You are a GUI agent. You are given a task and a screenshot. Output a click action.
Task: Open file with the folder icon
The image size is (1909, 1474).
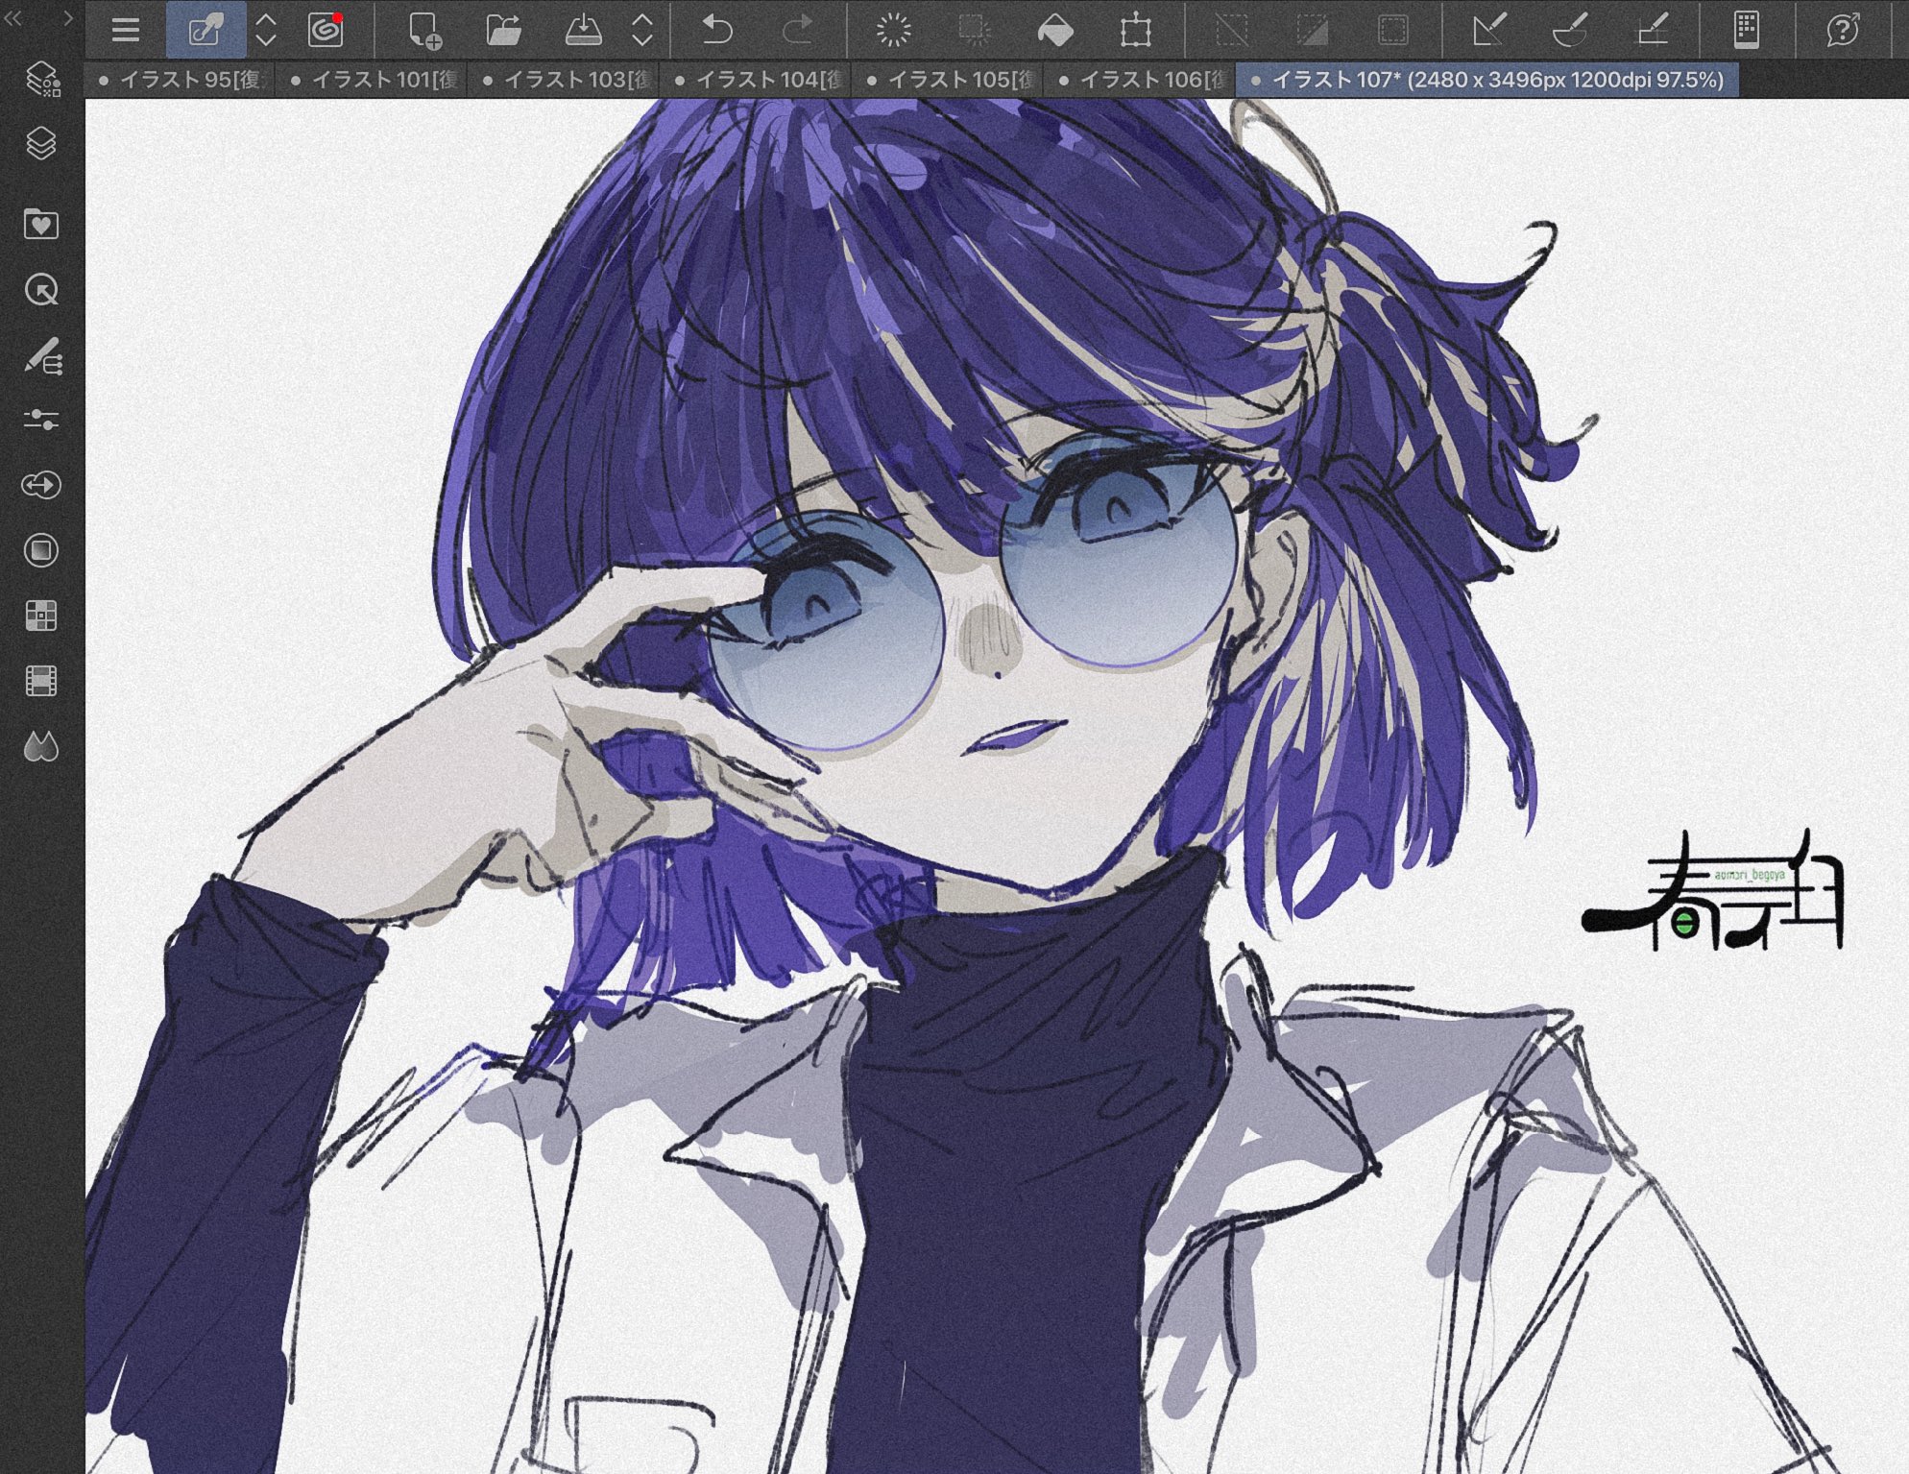(x=503, y=30)
